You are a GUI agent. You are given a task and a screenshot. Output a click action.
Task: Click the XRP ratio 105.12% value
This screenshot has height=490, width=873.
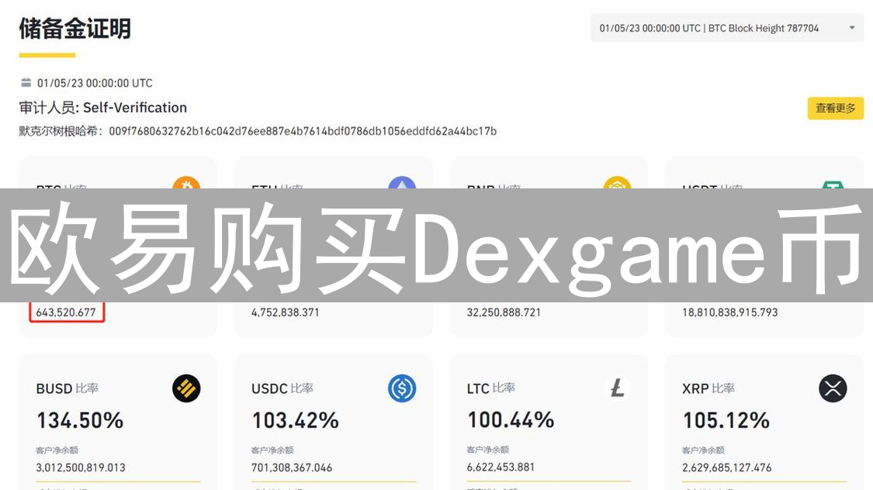click(x=726, y=420)
